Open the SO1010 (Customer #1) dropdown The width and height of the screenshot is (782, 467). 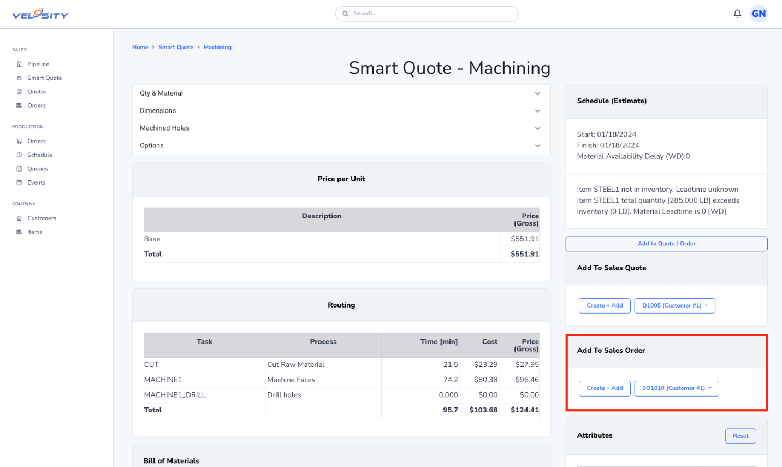coord(677,388)
